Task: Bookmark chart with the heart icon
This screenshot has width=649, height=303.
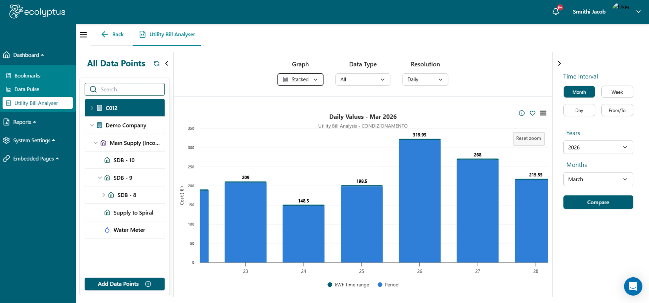Action: pos(533,113)
